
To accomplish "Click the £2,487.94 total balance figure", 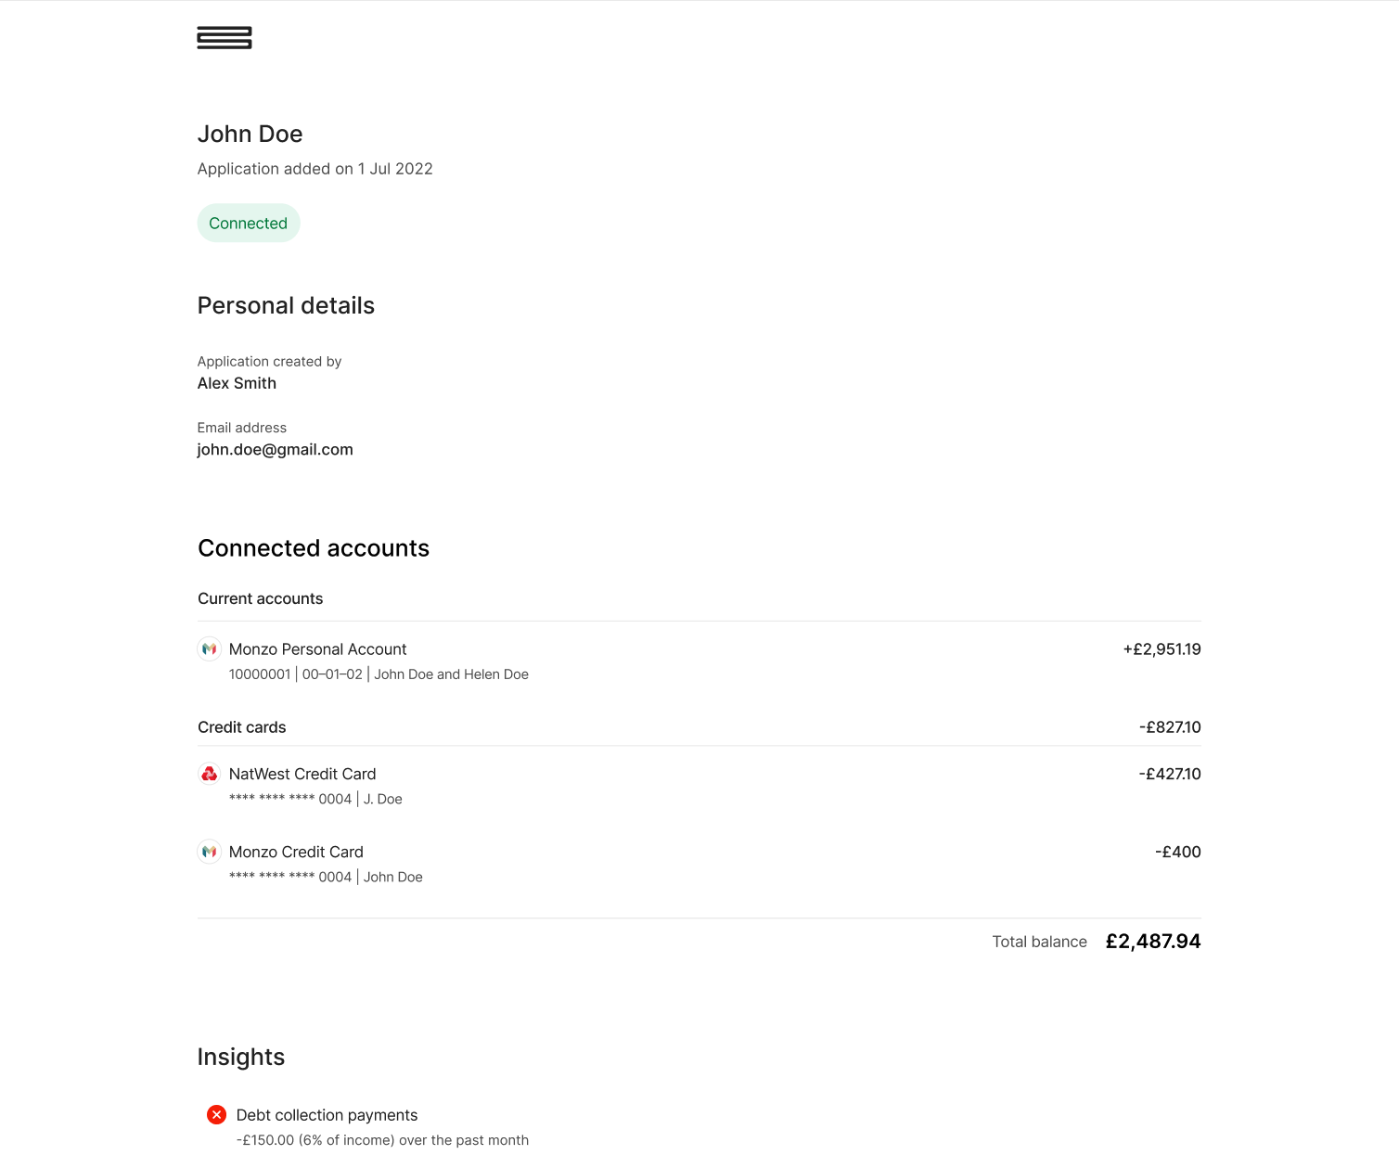I will point(1153,942).
